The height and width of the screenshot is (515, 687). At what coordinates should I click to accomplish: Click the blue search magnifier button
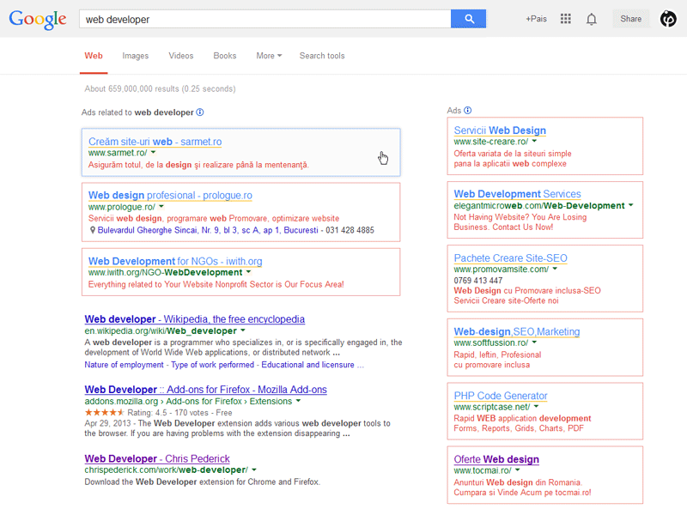(468, 19)
